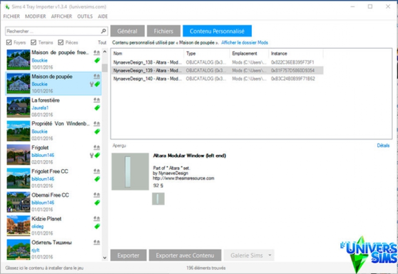Viewport: 398px width, 274px height.
Task: Click lot type icon on Обитель Тишины row
Action: pos(97,242)
